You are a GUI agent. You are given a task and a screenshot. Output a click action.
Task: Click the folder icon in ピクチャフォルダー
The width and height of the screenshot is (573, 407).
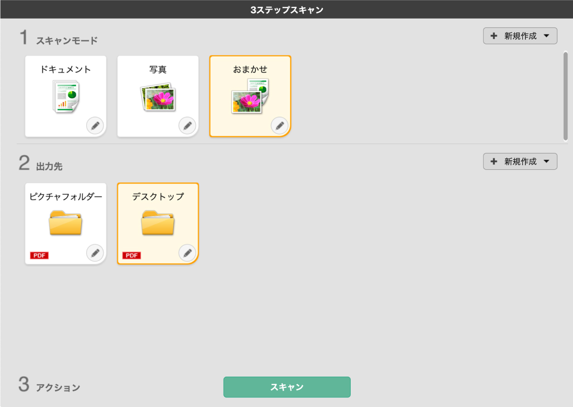pos(65,223)
